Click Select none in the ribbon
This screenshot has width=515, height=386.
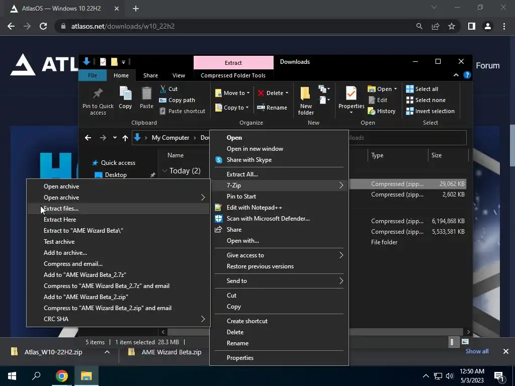pyautogui.click(x=426, y=100)
